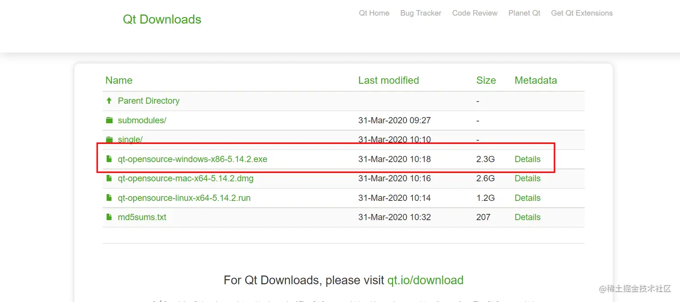Screen dimensions: 680x302
Task: Sort by the Size column header
Action: tap(486, 80)
